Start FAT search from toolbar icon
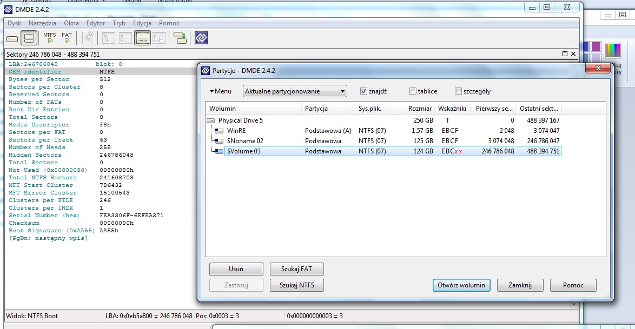 click(67, 38)
